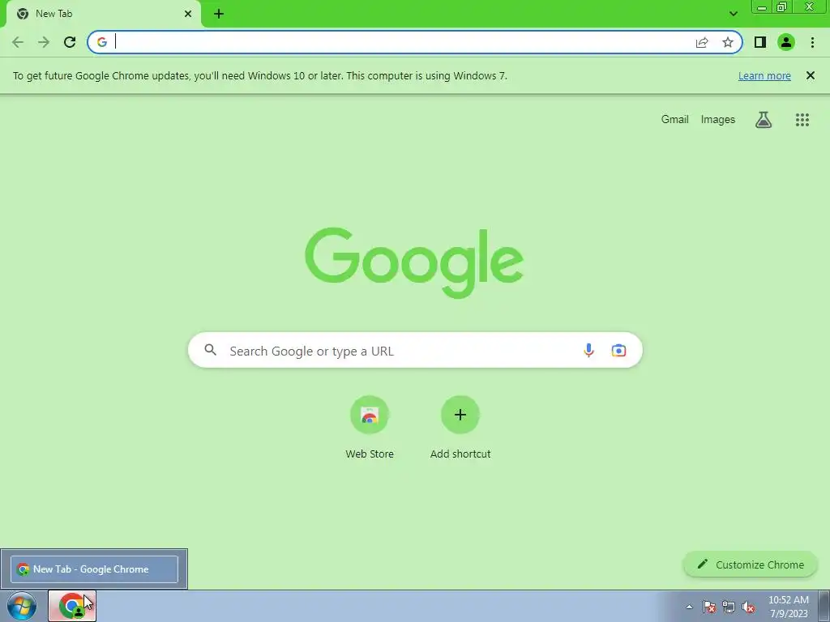Bookmark this tab with the star icon
Screen dimensions: 830x622
click(728, 42)
